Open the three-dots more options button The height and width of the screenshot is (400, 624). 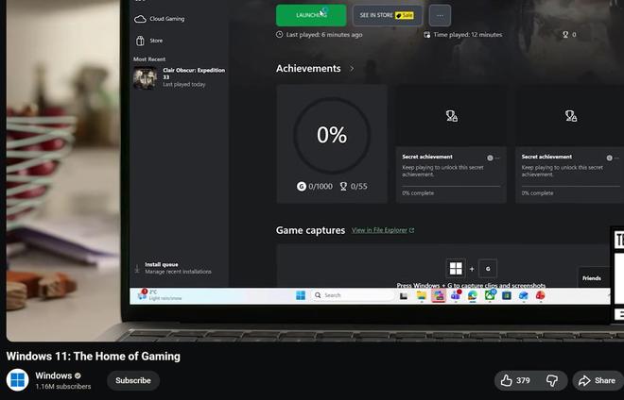[440, 15]
